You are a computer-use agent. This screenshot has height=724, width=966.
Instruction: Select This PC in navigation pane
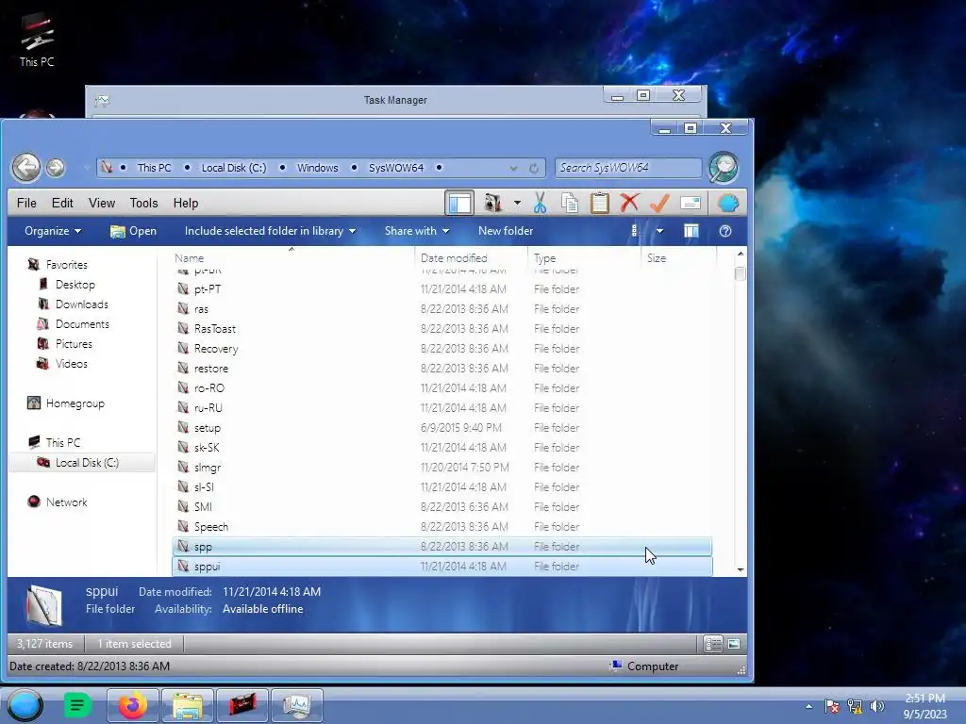click(x=63, y=443)
